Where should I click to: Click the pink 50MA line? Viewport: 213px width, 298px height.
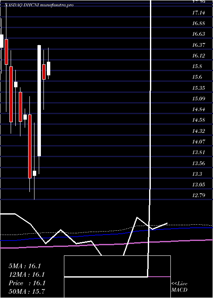tap(106, 244)
